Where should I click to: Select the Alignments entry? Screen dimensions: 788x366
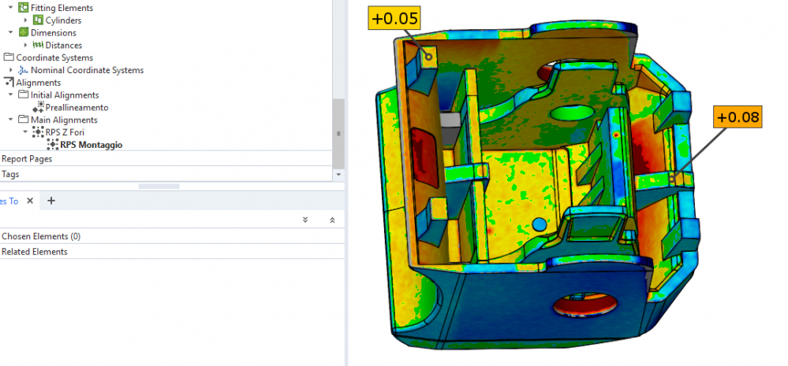(x=38, y=82)
